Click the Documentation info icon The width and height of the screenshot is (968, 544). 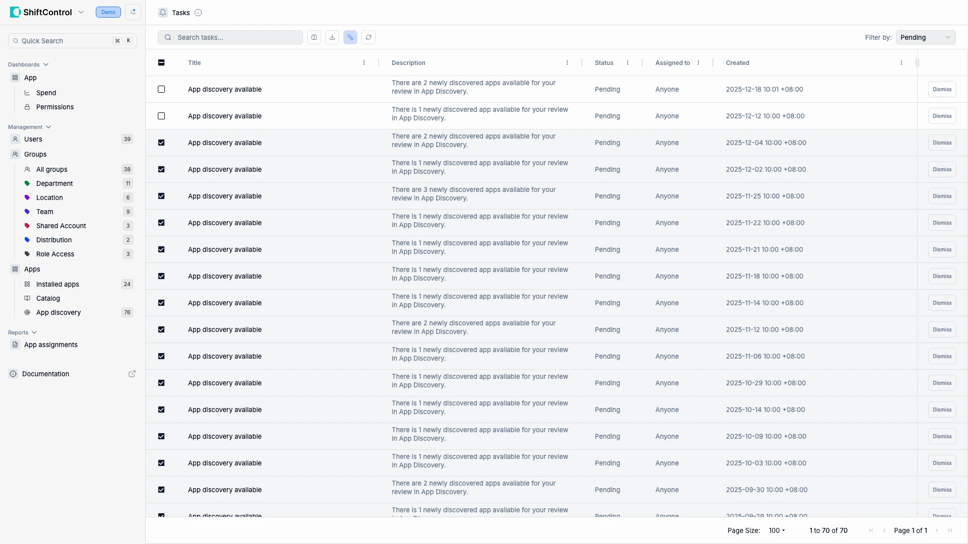click(13, 374)
